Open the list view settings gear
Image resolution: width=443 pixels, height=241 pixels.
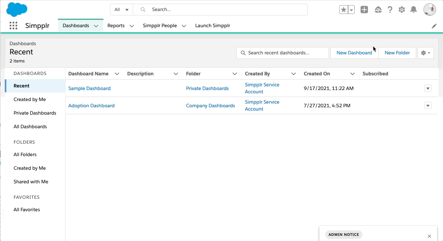pos(426,53)
